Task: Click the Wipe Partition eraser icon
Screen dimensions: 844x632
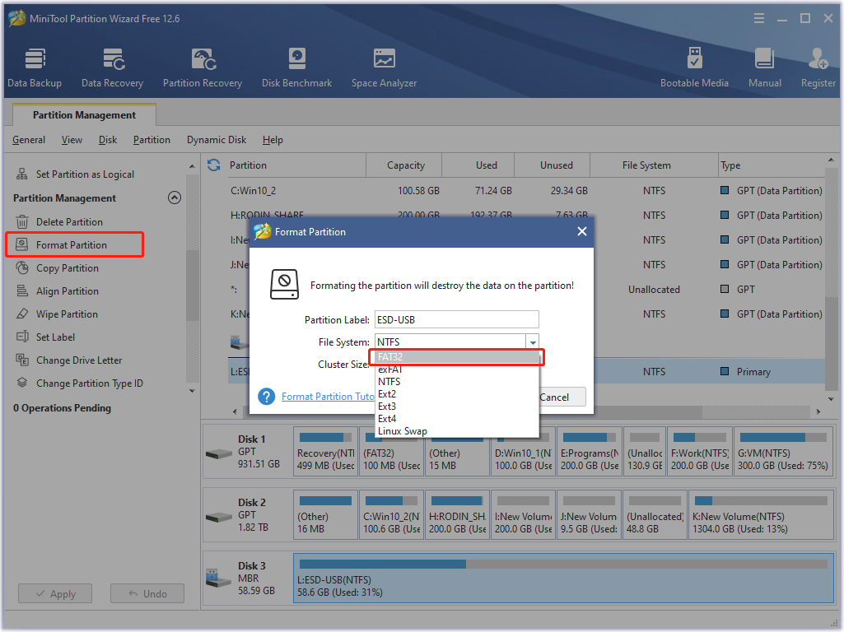Action: click(22, 314)
